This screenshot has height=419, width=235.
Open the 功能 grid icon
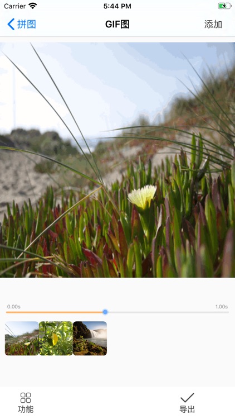(x=26, y=398)
